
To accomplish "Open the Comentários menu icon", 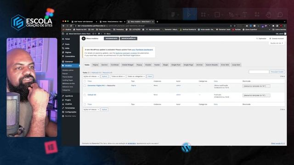I will click(x=63, y=56).
